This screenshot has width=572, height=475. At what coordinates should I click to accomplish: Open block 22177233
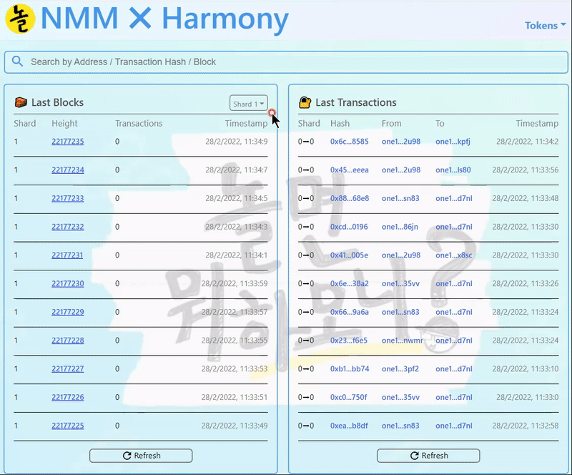coord(67,198)
